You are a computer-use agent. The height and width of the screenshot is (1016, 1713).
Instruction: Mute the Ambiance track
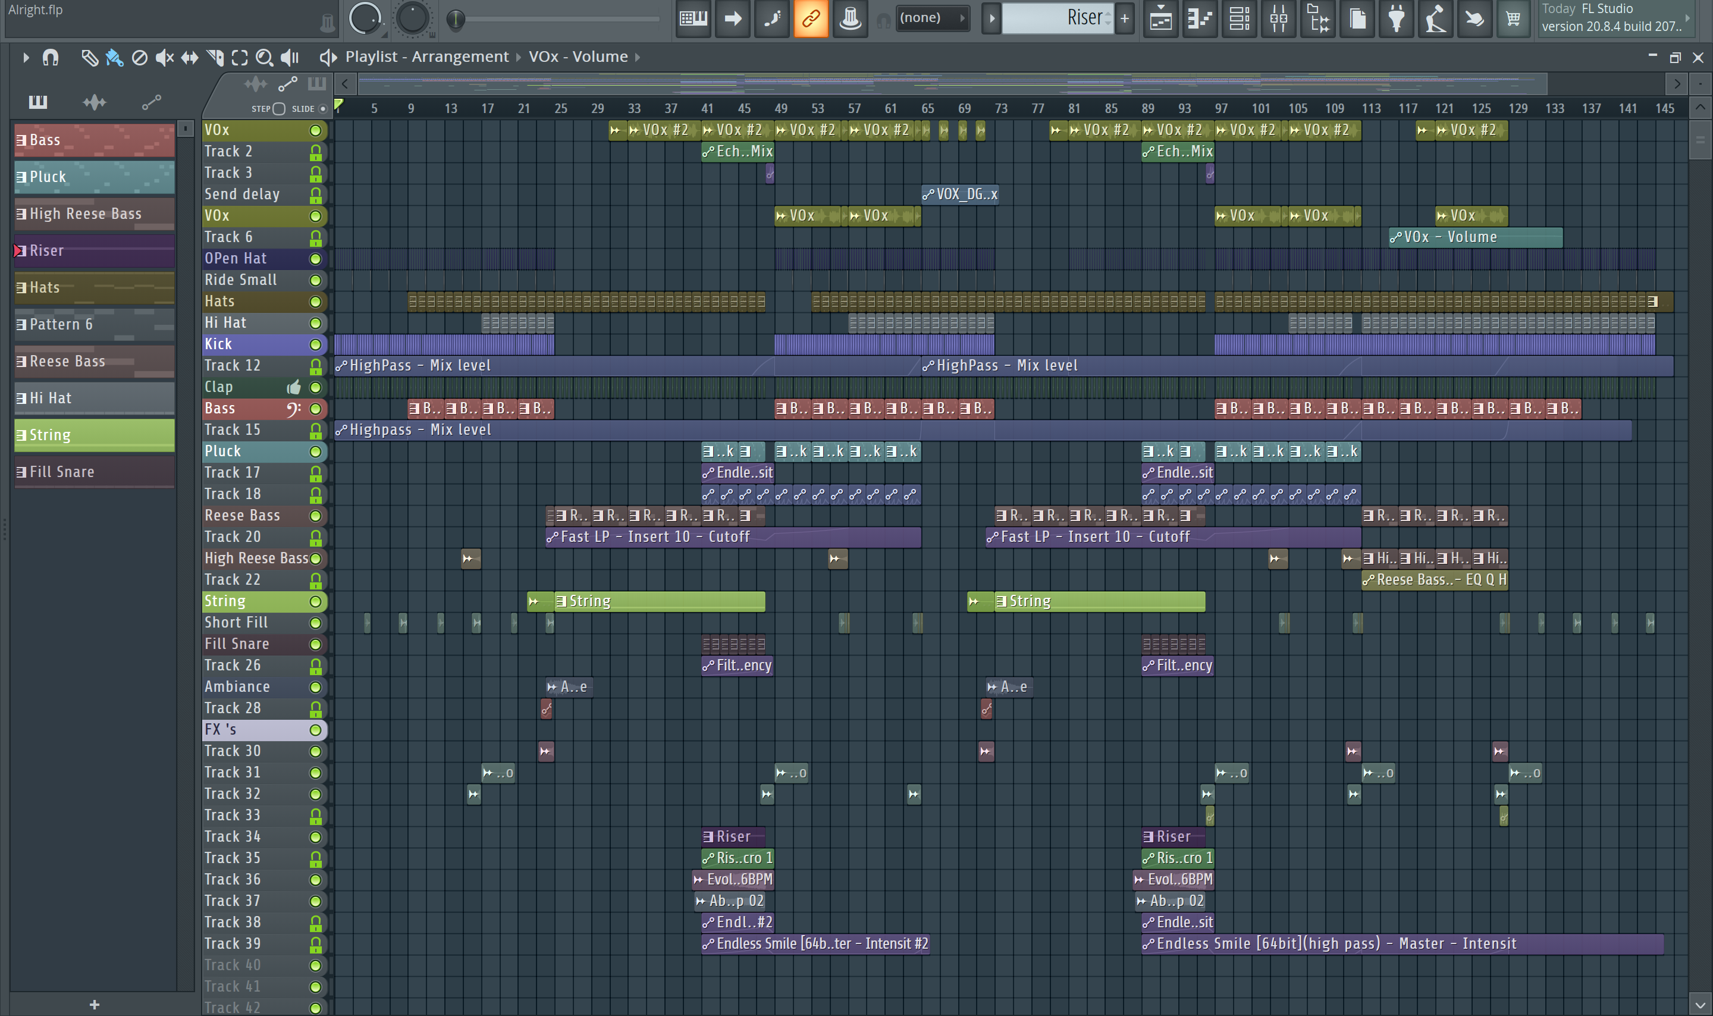pos(315,688)
